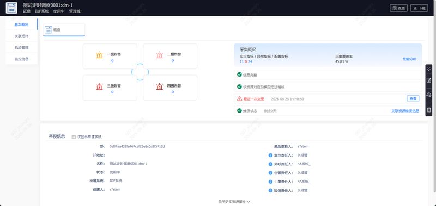Click the 创建人 value s*stem

115,189
